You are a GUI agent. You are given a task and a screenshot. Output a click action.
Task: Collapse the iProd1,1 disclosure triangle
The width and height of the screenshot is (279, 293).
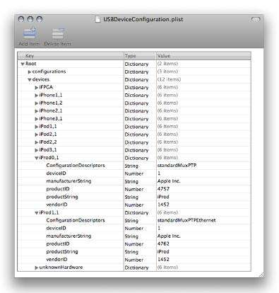pyautogui.click(x=37, y=213)
